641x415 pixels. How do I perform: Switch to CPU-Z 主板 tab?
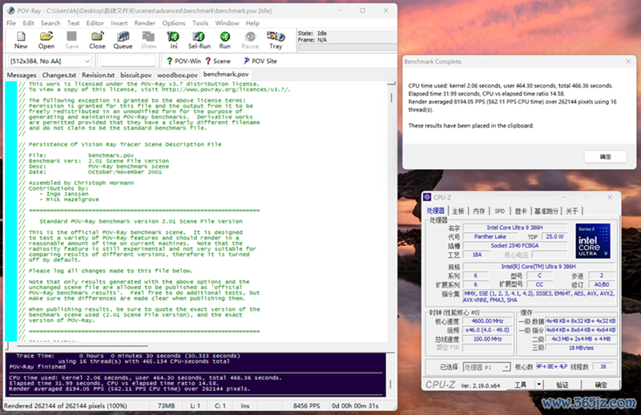(x=458, y=211)
